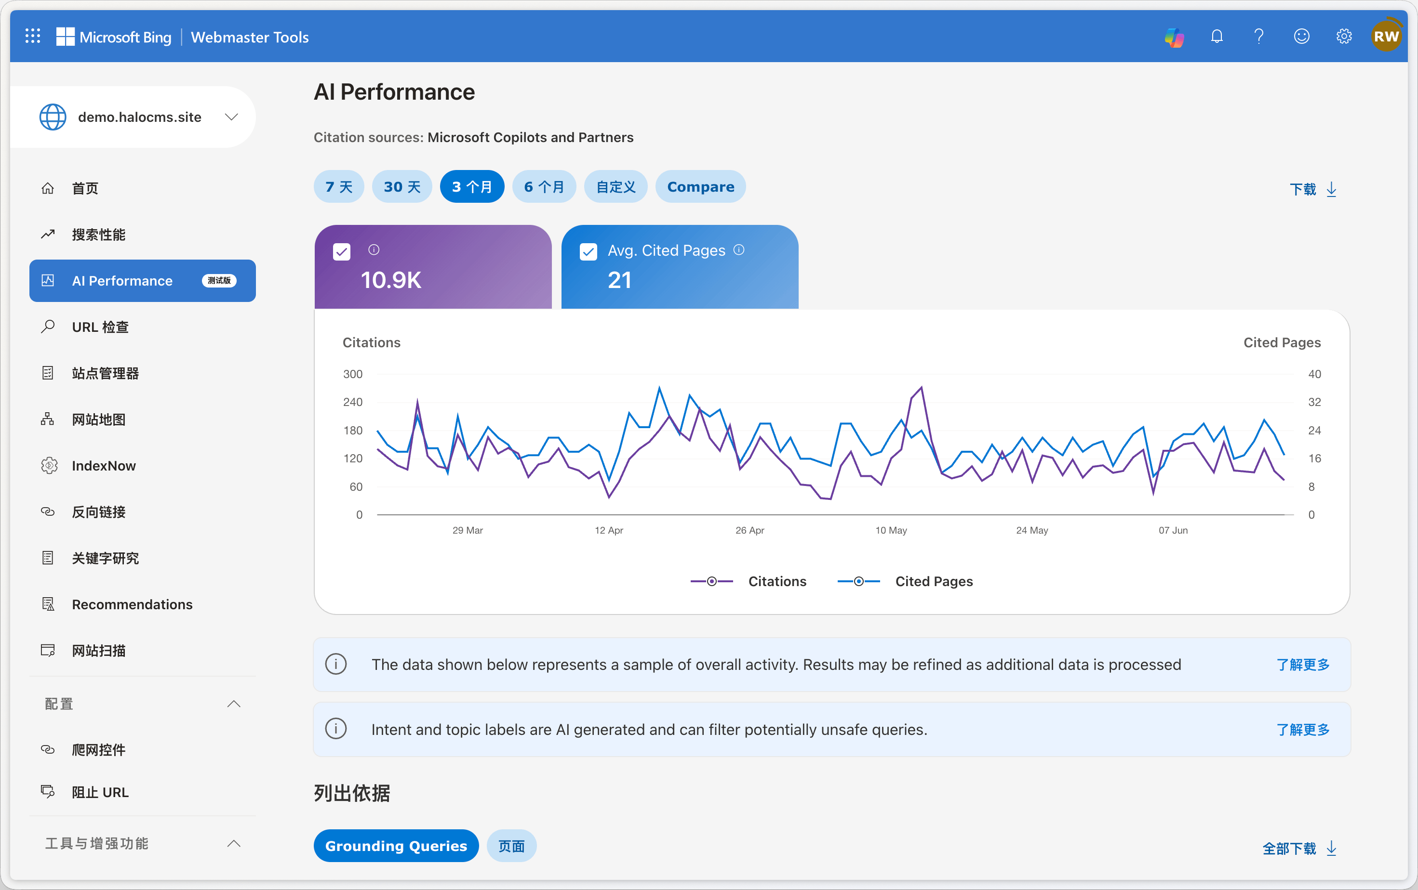Click the globe icon beside demo.halocms.site
Viewport: 1418px width, 890px height.
[x=53, y=117]
